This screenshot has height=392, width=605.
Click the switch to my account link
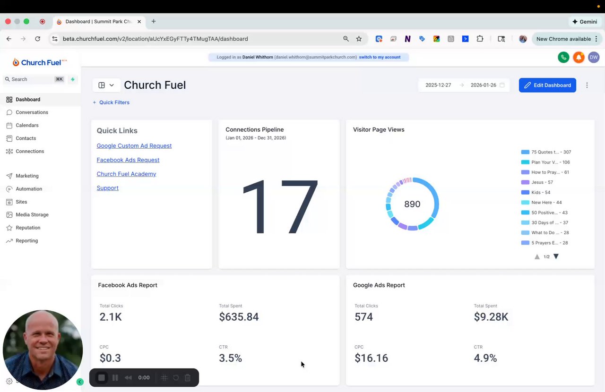[x=380, y=57]
